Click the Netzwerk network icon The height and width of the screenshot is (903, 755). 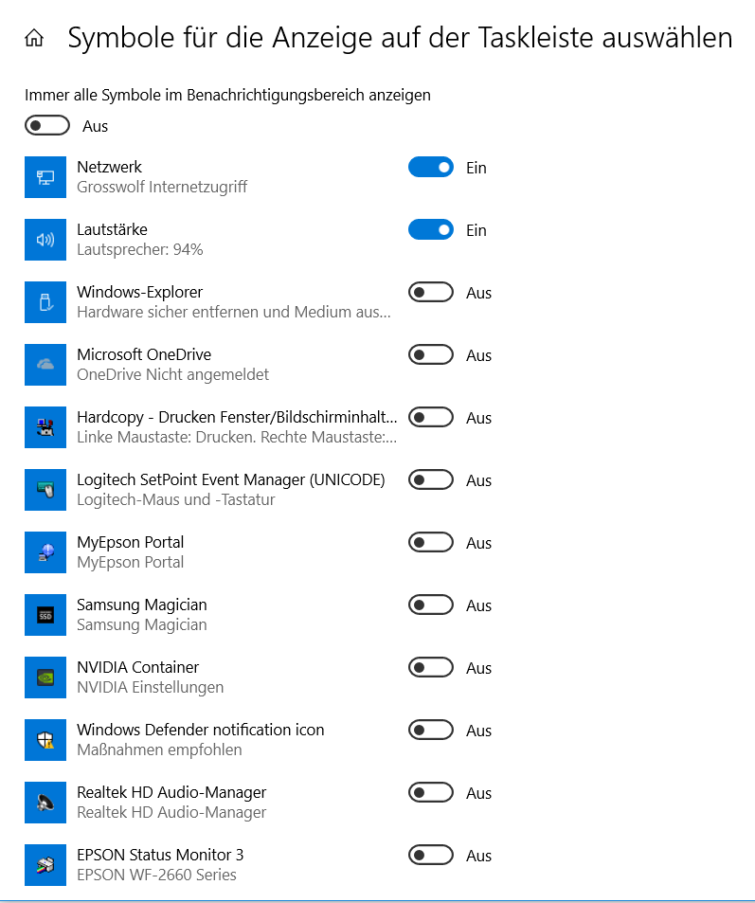point(45,177)
